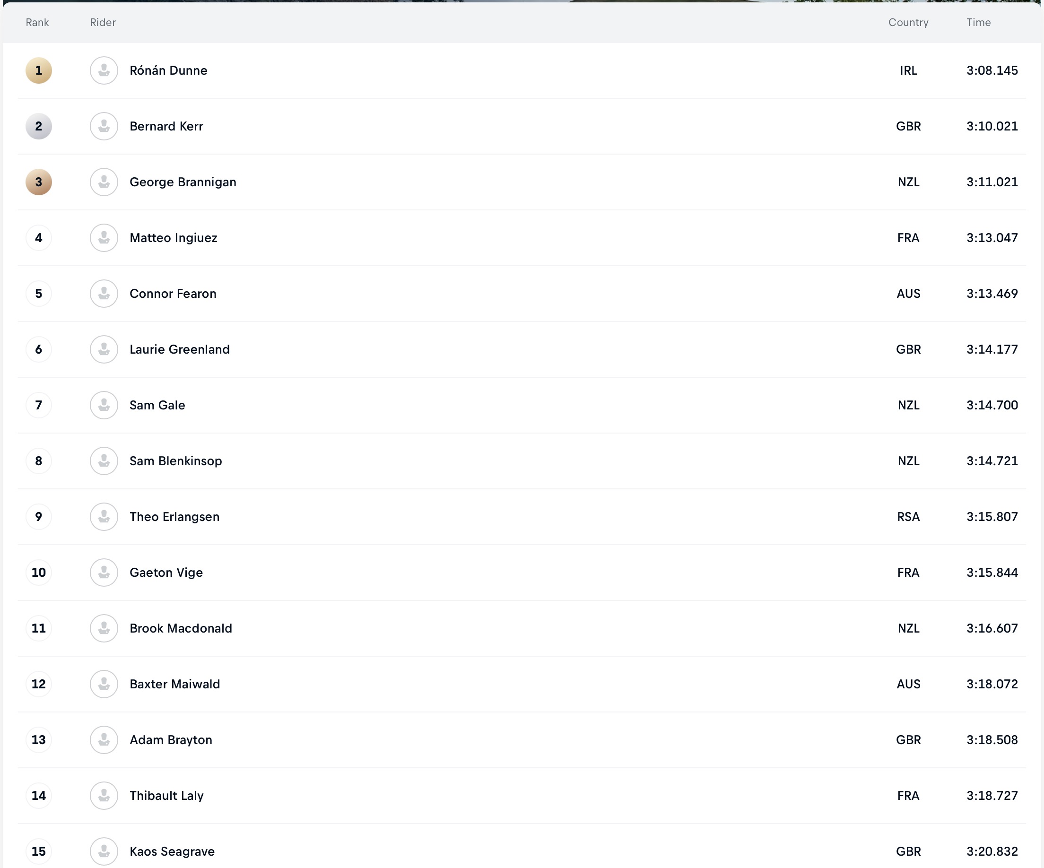
Task: Select George Brannigan's avatar placeholder
Action: click(104, 182)
